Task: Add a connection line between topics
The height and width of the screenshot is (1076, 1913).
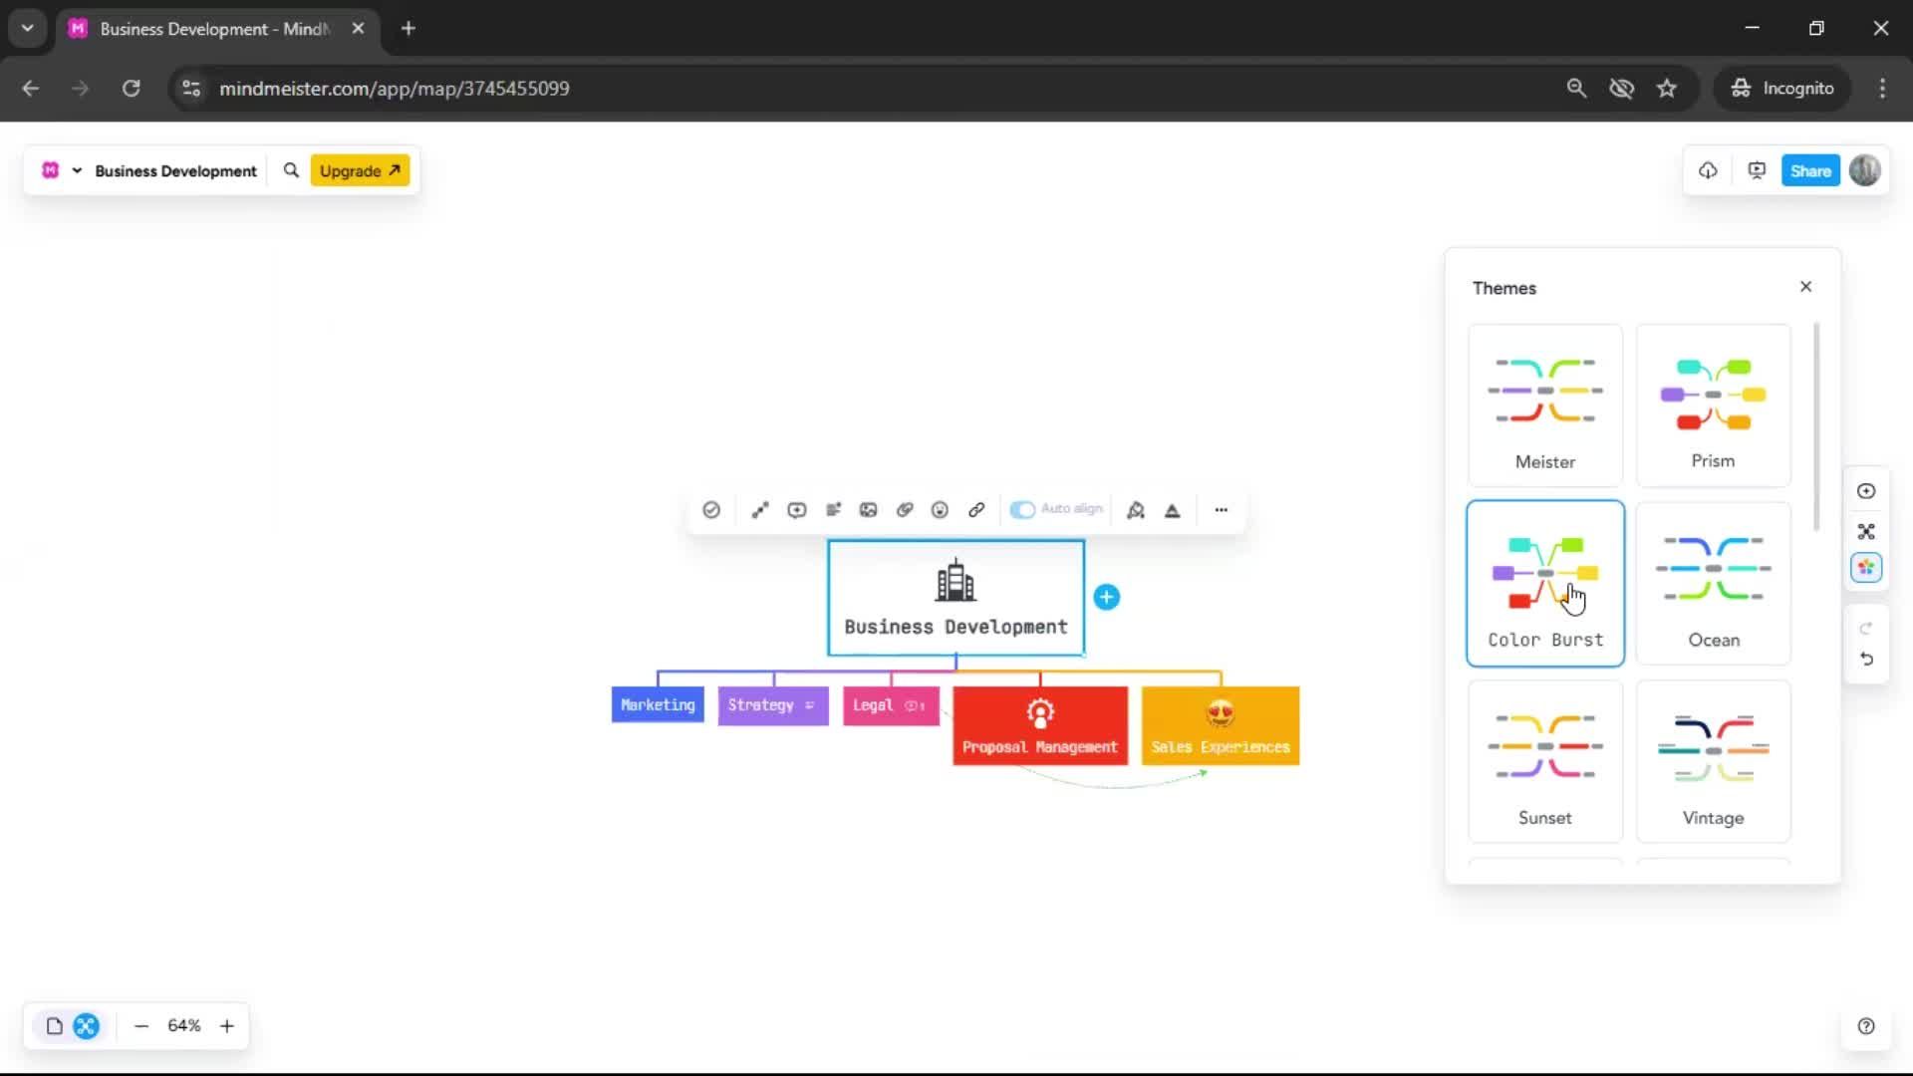Action: tap(760, 510)
